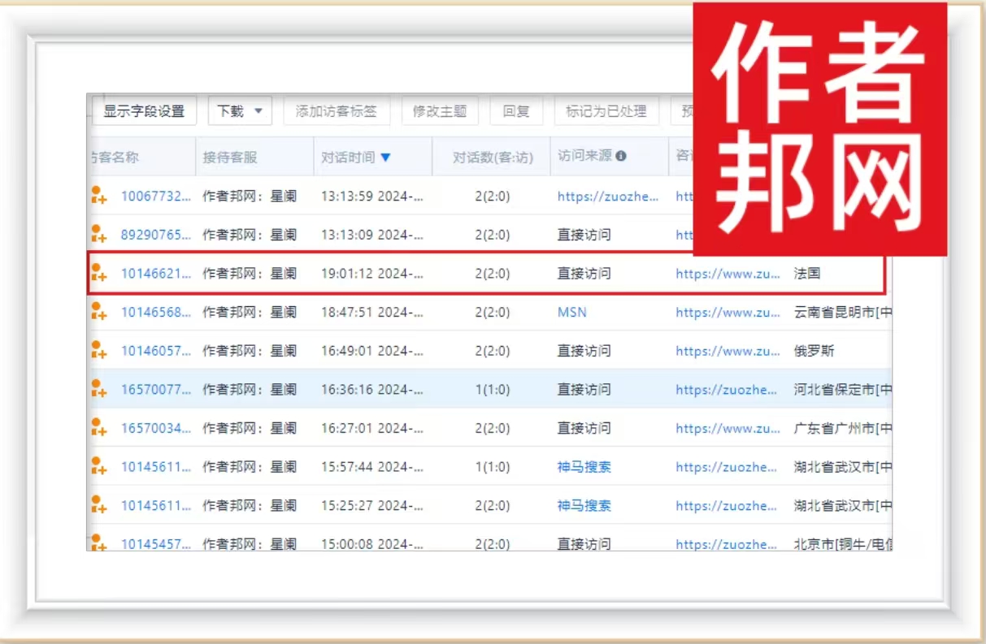
Task: Click the 显示字段设置 button
Action: (x=144, y=111)
